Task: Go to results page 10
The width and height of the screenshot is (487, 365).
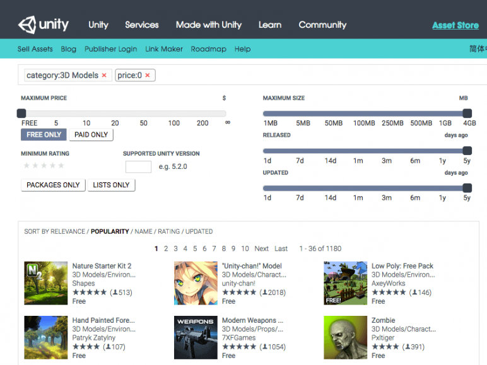Action: tap(245, 248)
